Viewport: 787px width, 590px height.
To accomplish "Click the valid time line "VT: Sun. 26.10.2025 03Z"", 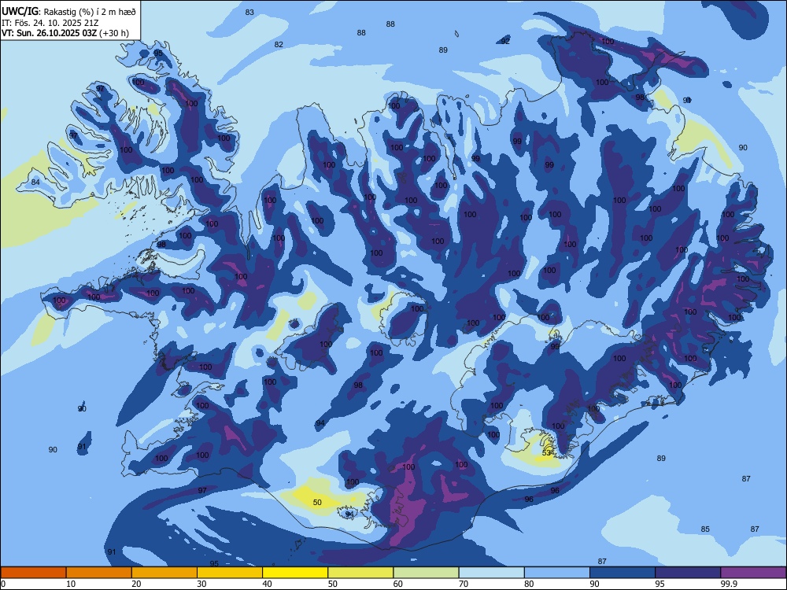I will click(50, 33).
